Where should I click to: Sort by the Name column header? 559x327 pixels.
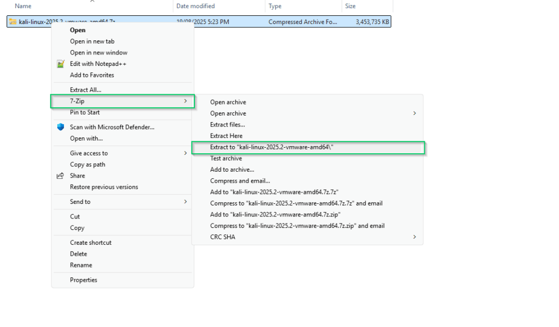coord(23,6)
